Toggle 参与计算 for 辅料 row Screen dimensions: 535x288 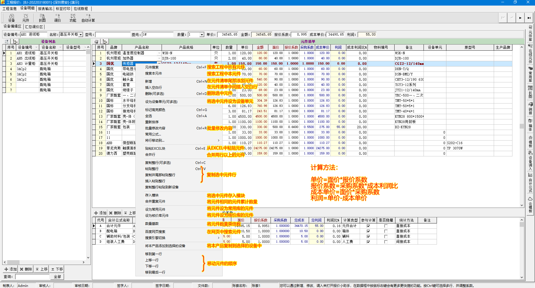[x=368, y=237]
